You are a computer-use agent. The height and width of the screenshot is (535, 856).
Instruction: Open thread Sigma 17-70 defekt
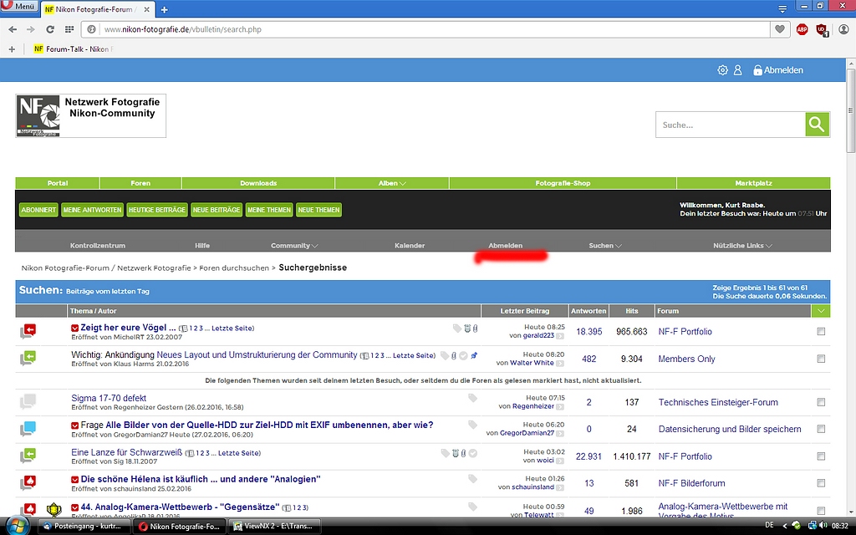point(109,398)
